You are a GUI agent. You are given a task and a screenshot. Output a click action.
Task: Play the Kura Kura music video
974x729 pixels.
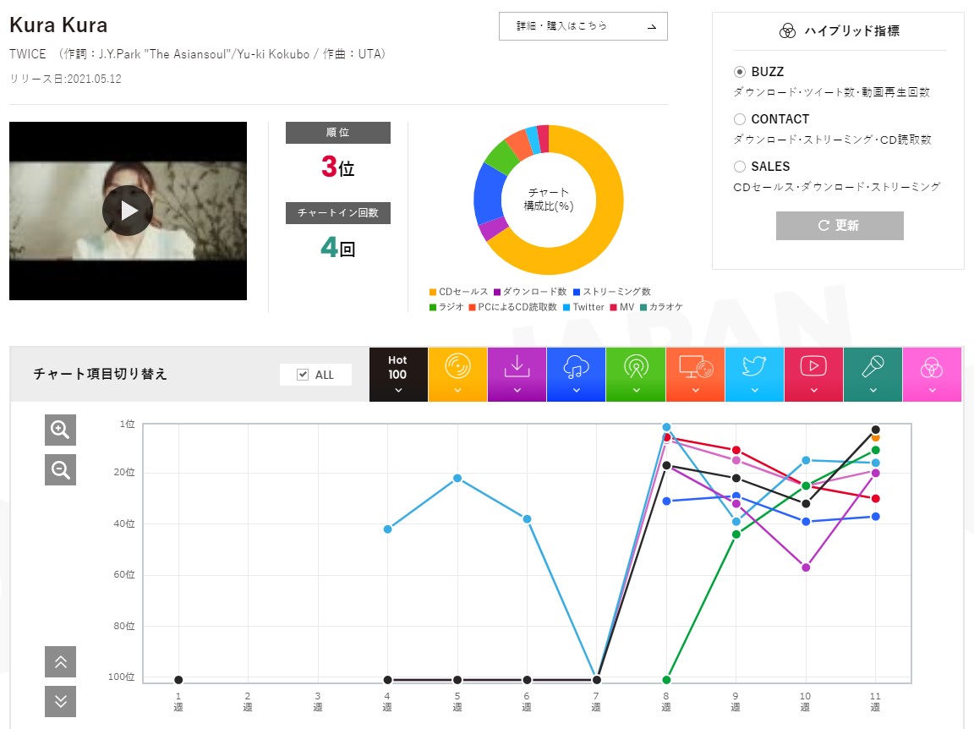coord(128,210)
